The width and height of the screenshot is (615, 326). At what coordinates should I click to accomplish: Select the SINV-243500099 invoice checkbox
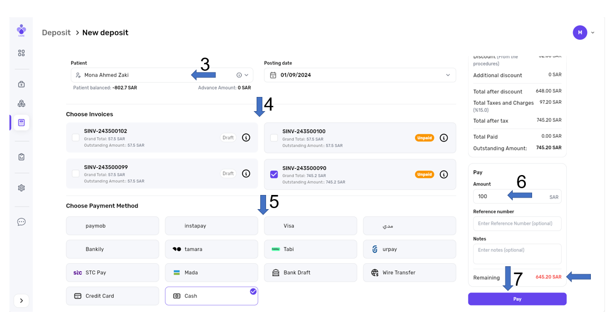point(76,173)
